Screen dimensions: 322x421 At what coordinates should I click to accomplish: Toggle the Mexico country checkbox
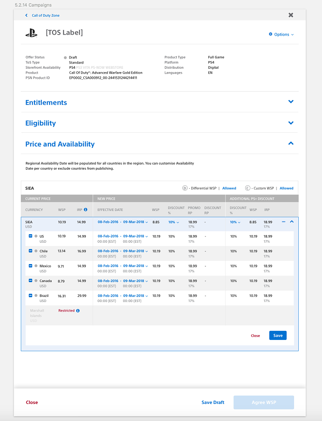pyautogui.click(x=31, y=266)
